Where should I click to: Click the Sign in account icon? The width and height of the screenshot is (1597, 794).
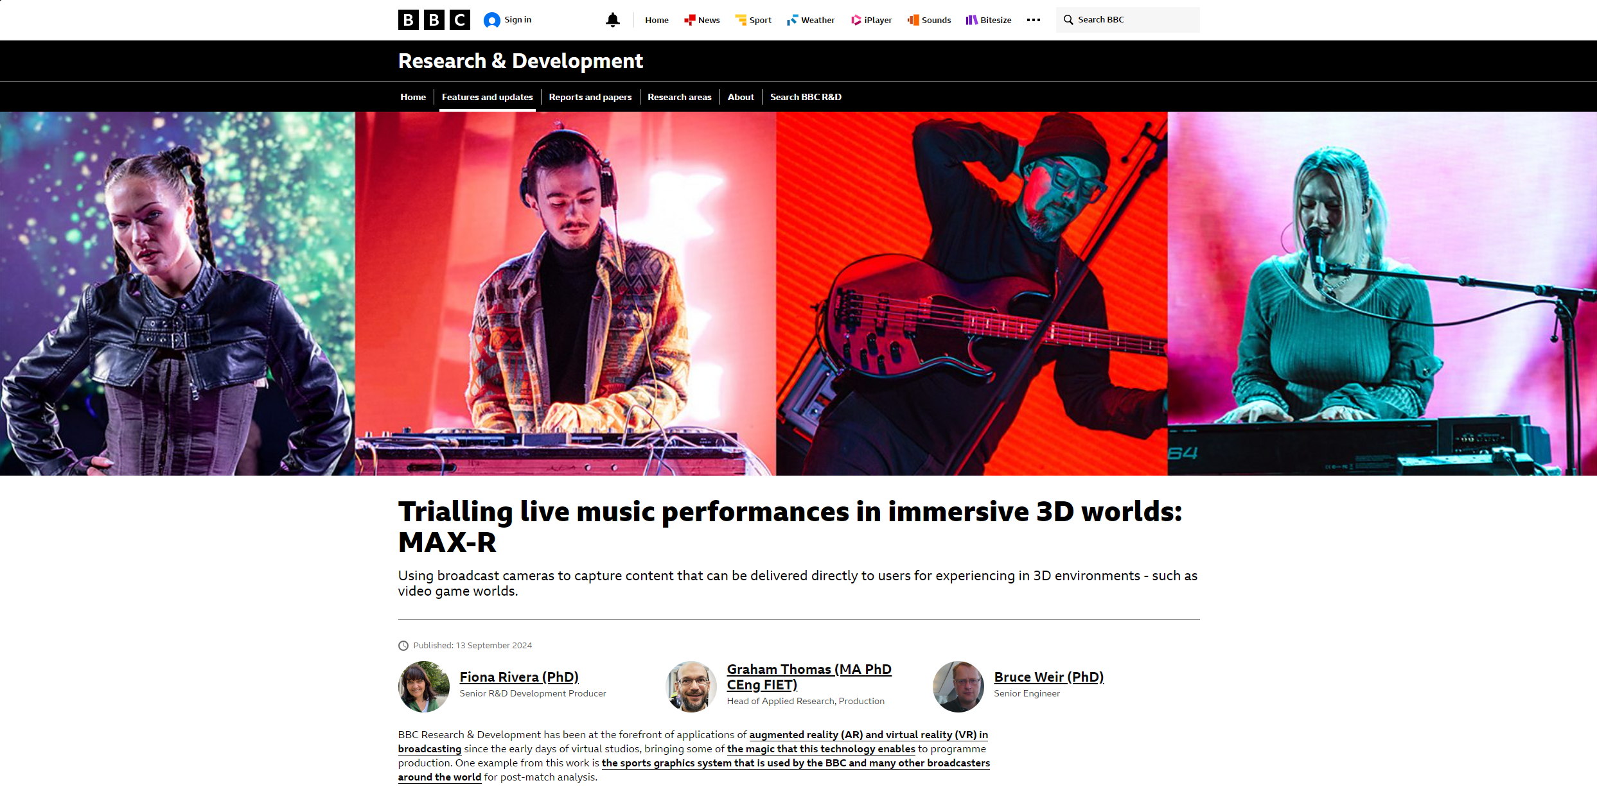point(491,20)
